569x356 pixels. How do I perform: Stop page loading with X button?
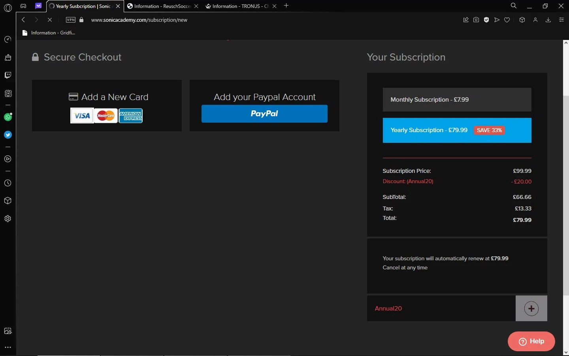(49, 20)
